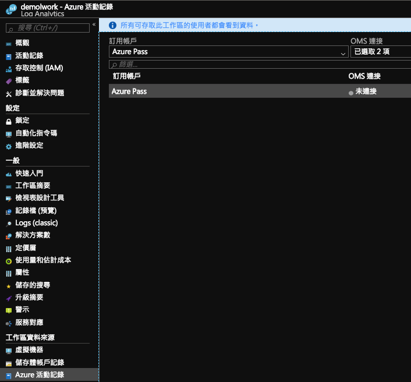Click the 鎖定 lock icon
The width and height of the screenshot is (411, 382).
tap(9, 122)
